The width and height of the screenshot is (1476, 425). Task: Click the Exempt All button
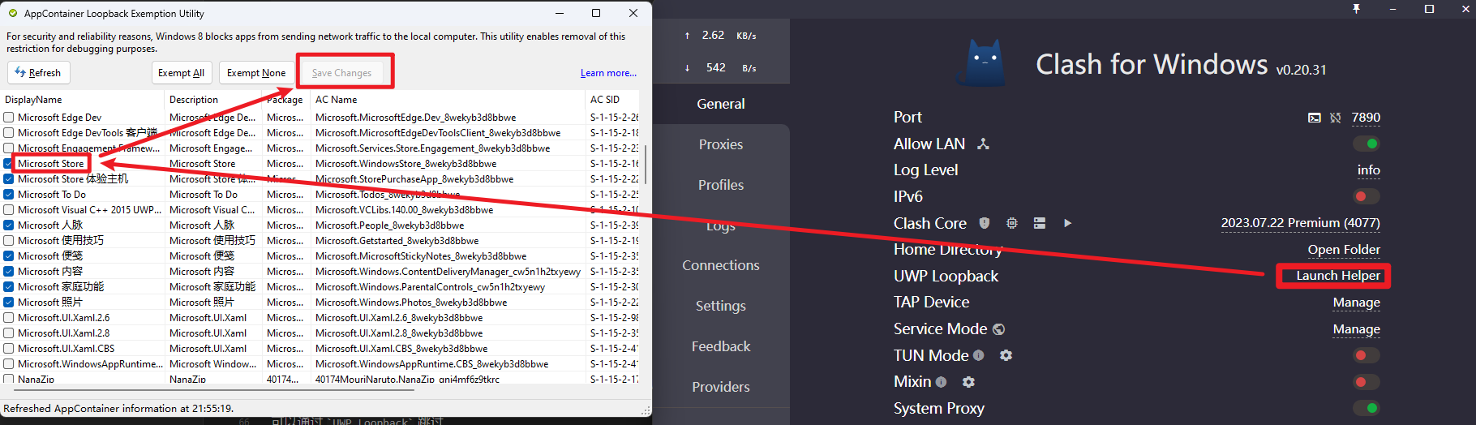coord(181,73)
